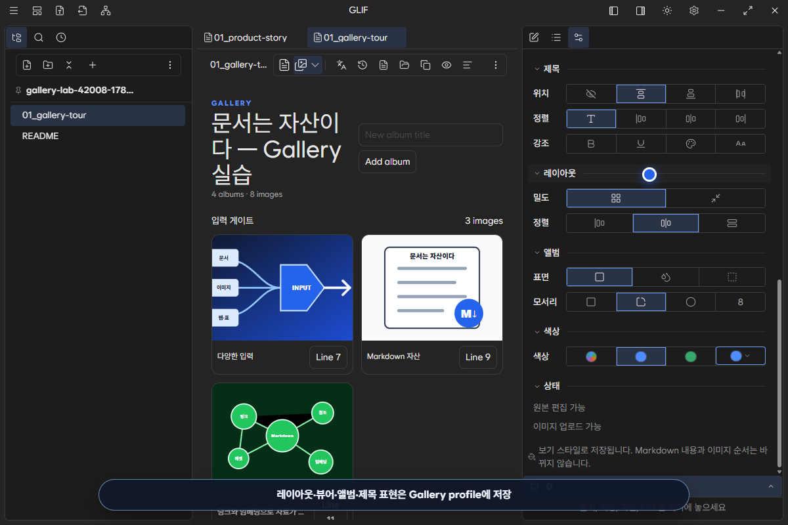This screenshot has width=788, height=525.
Task: Open the hamburger main menu
Action: point(14,10)
